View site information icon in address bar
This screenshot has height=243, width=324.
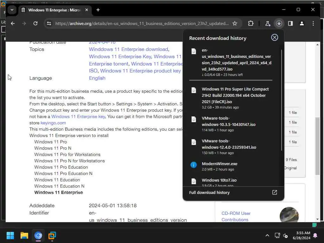pos(49,23)
